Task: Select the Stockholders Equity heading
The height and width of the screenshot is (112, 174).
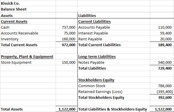Action: click(96, 80)
